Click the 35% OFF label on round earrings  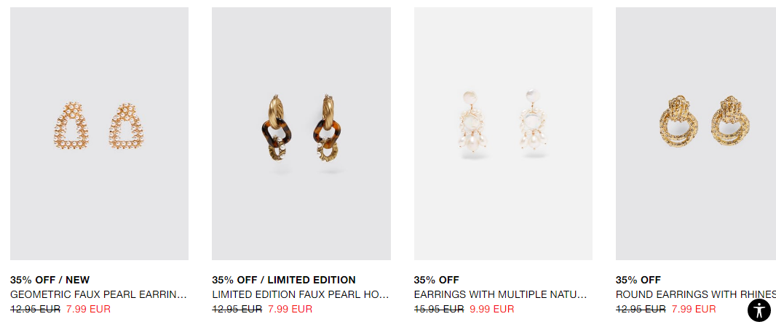point(638,280)
